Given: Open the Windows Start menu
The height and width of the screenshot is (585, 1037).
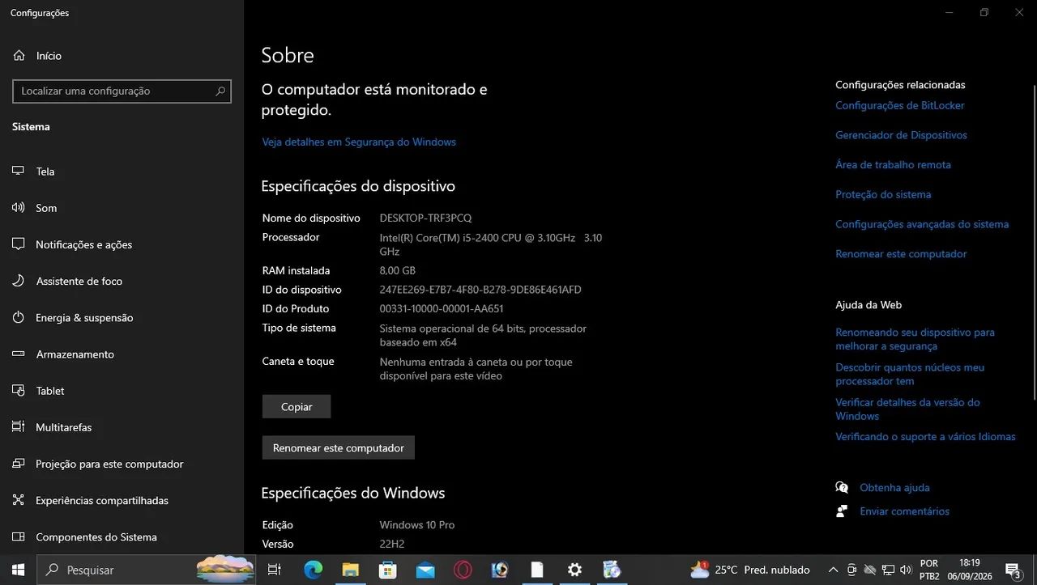Looking at the screenshot, I should pos(18,570).
